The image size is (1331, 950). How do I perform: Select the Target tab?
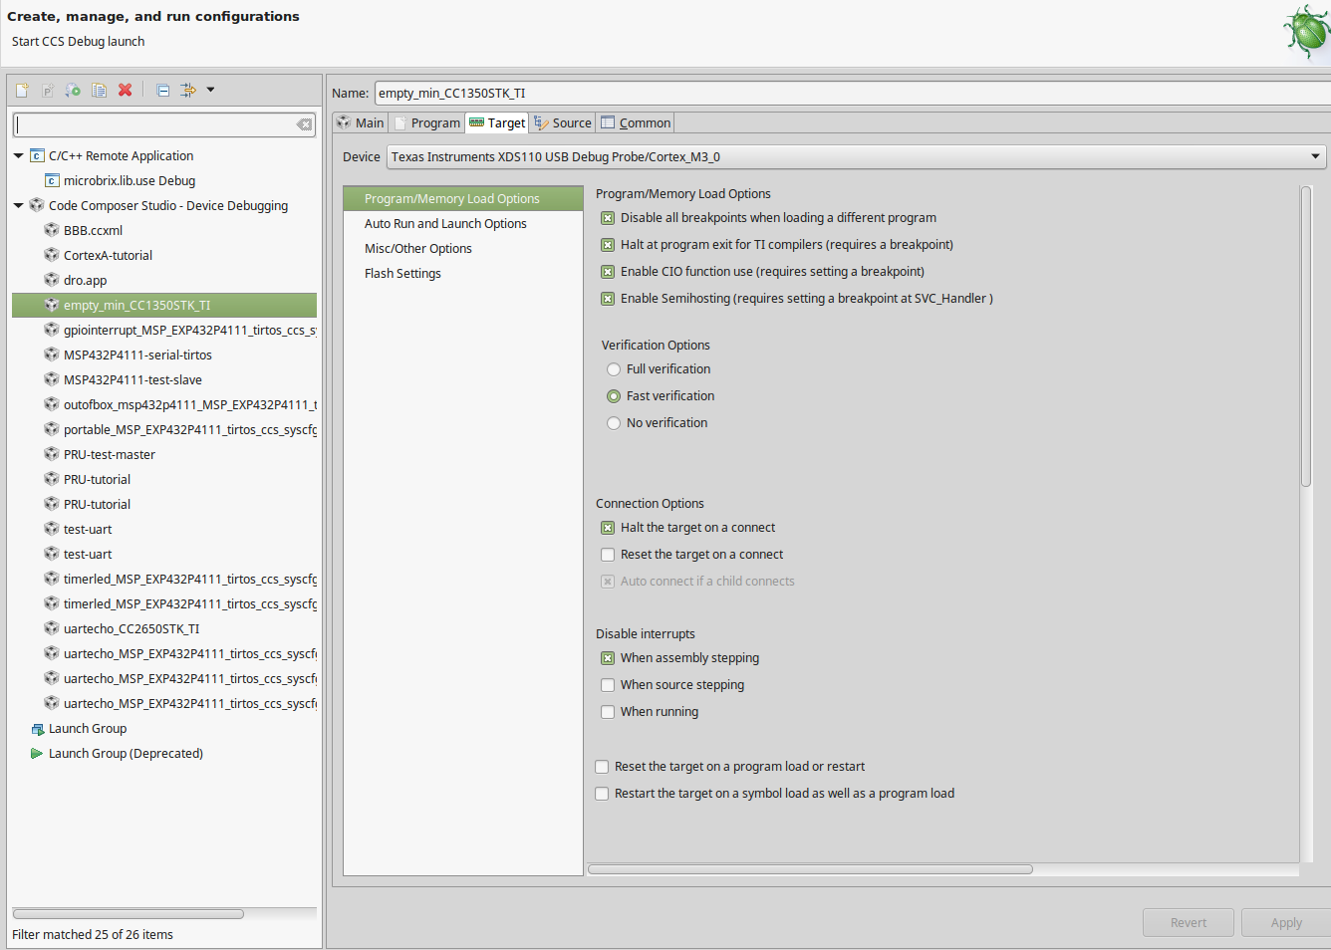click(x=497, y=122)
